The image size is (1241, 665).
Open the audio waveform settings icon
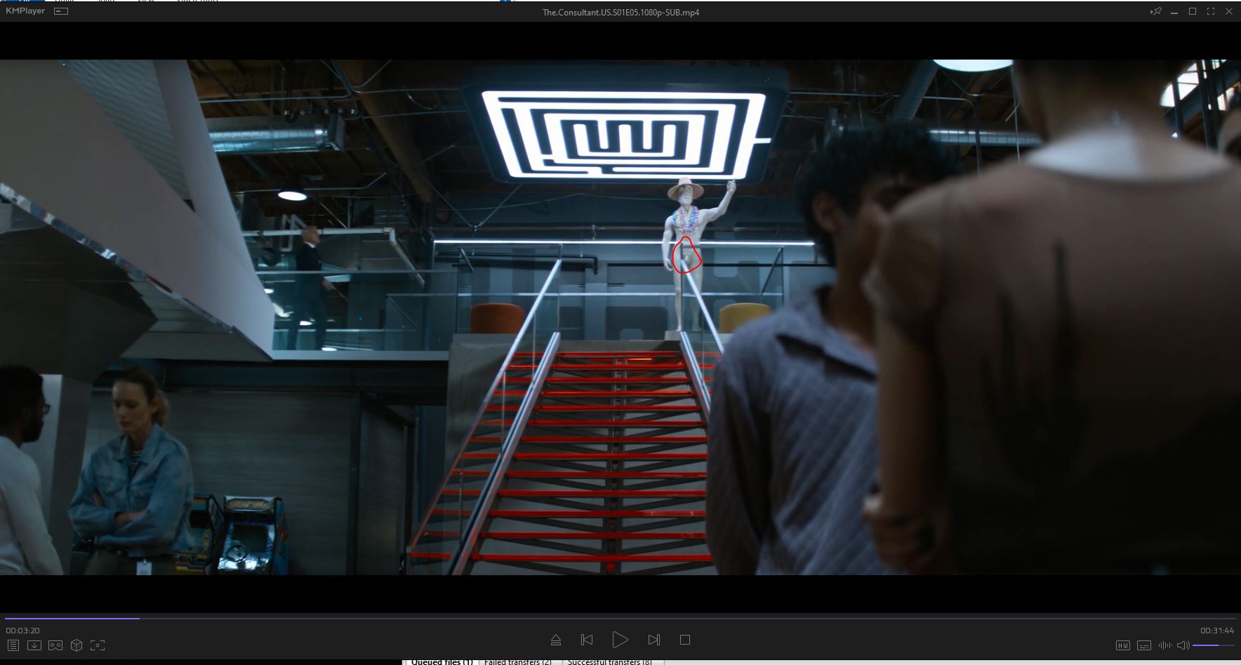[1164, 645]
